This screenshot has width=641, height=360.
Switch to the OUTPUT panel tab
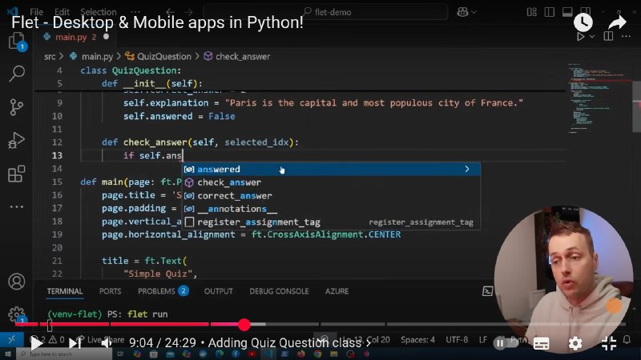pos(218,291)
